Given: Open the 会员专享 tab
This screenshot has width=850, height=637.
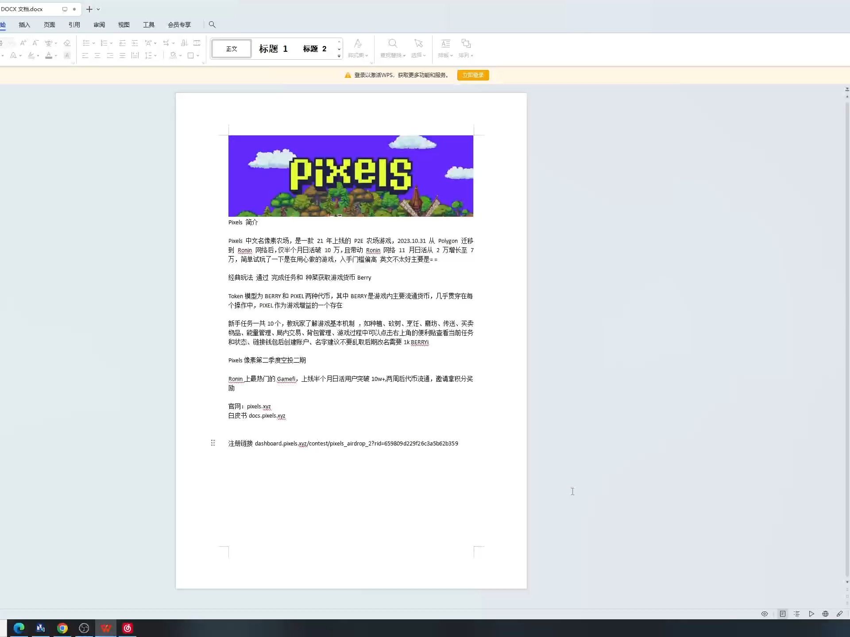Looking at the screenshot, I should tap(179, 25).
